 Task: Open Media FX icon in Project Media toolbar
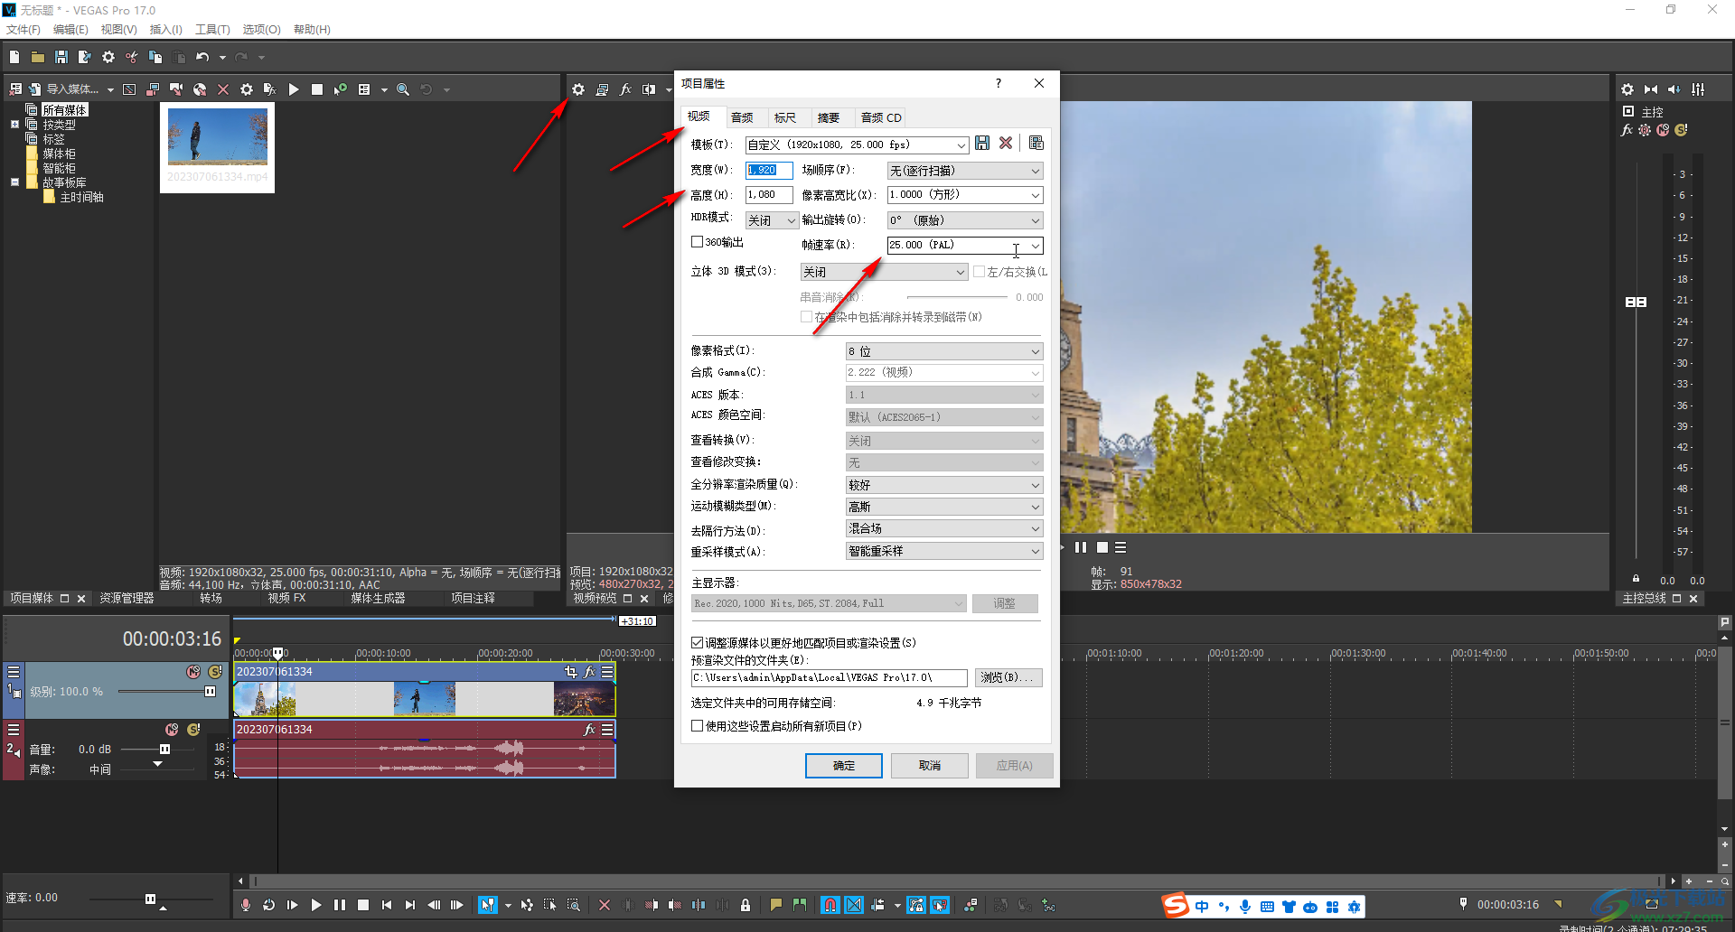(269, 89)
